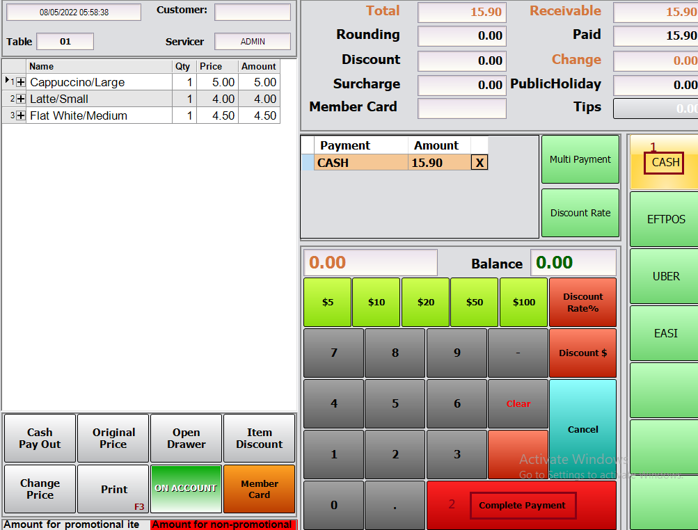Click the cyan Cancel button
The height and width of the screenshot is (530, 698).
582,429
